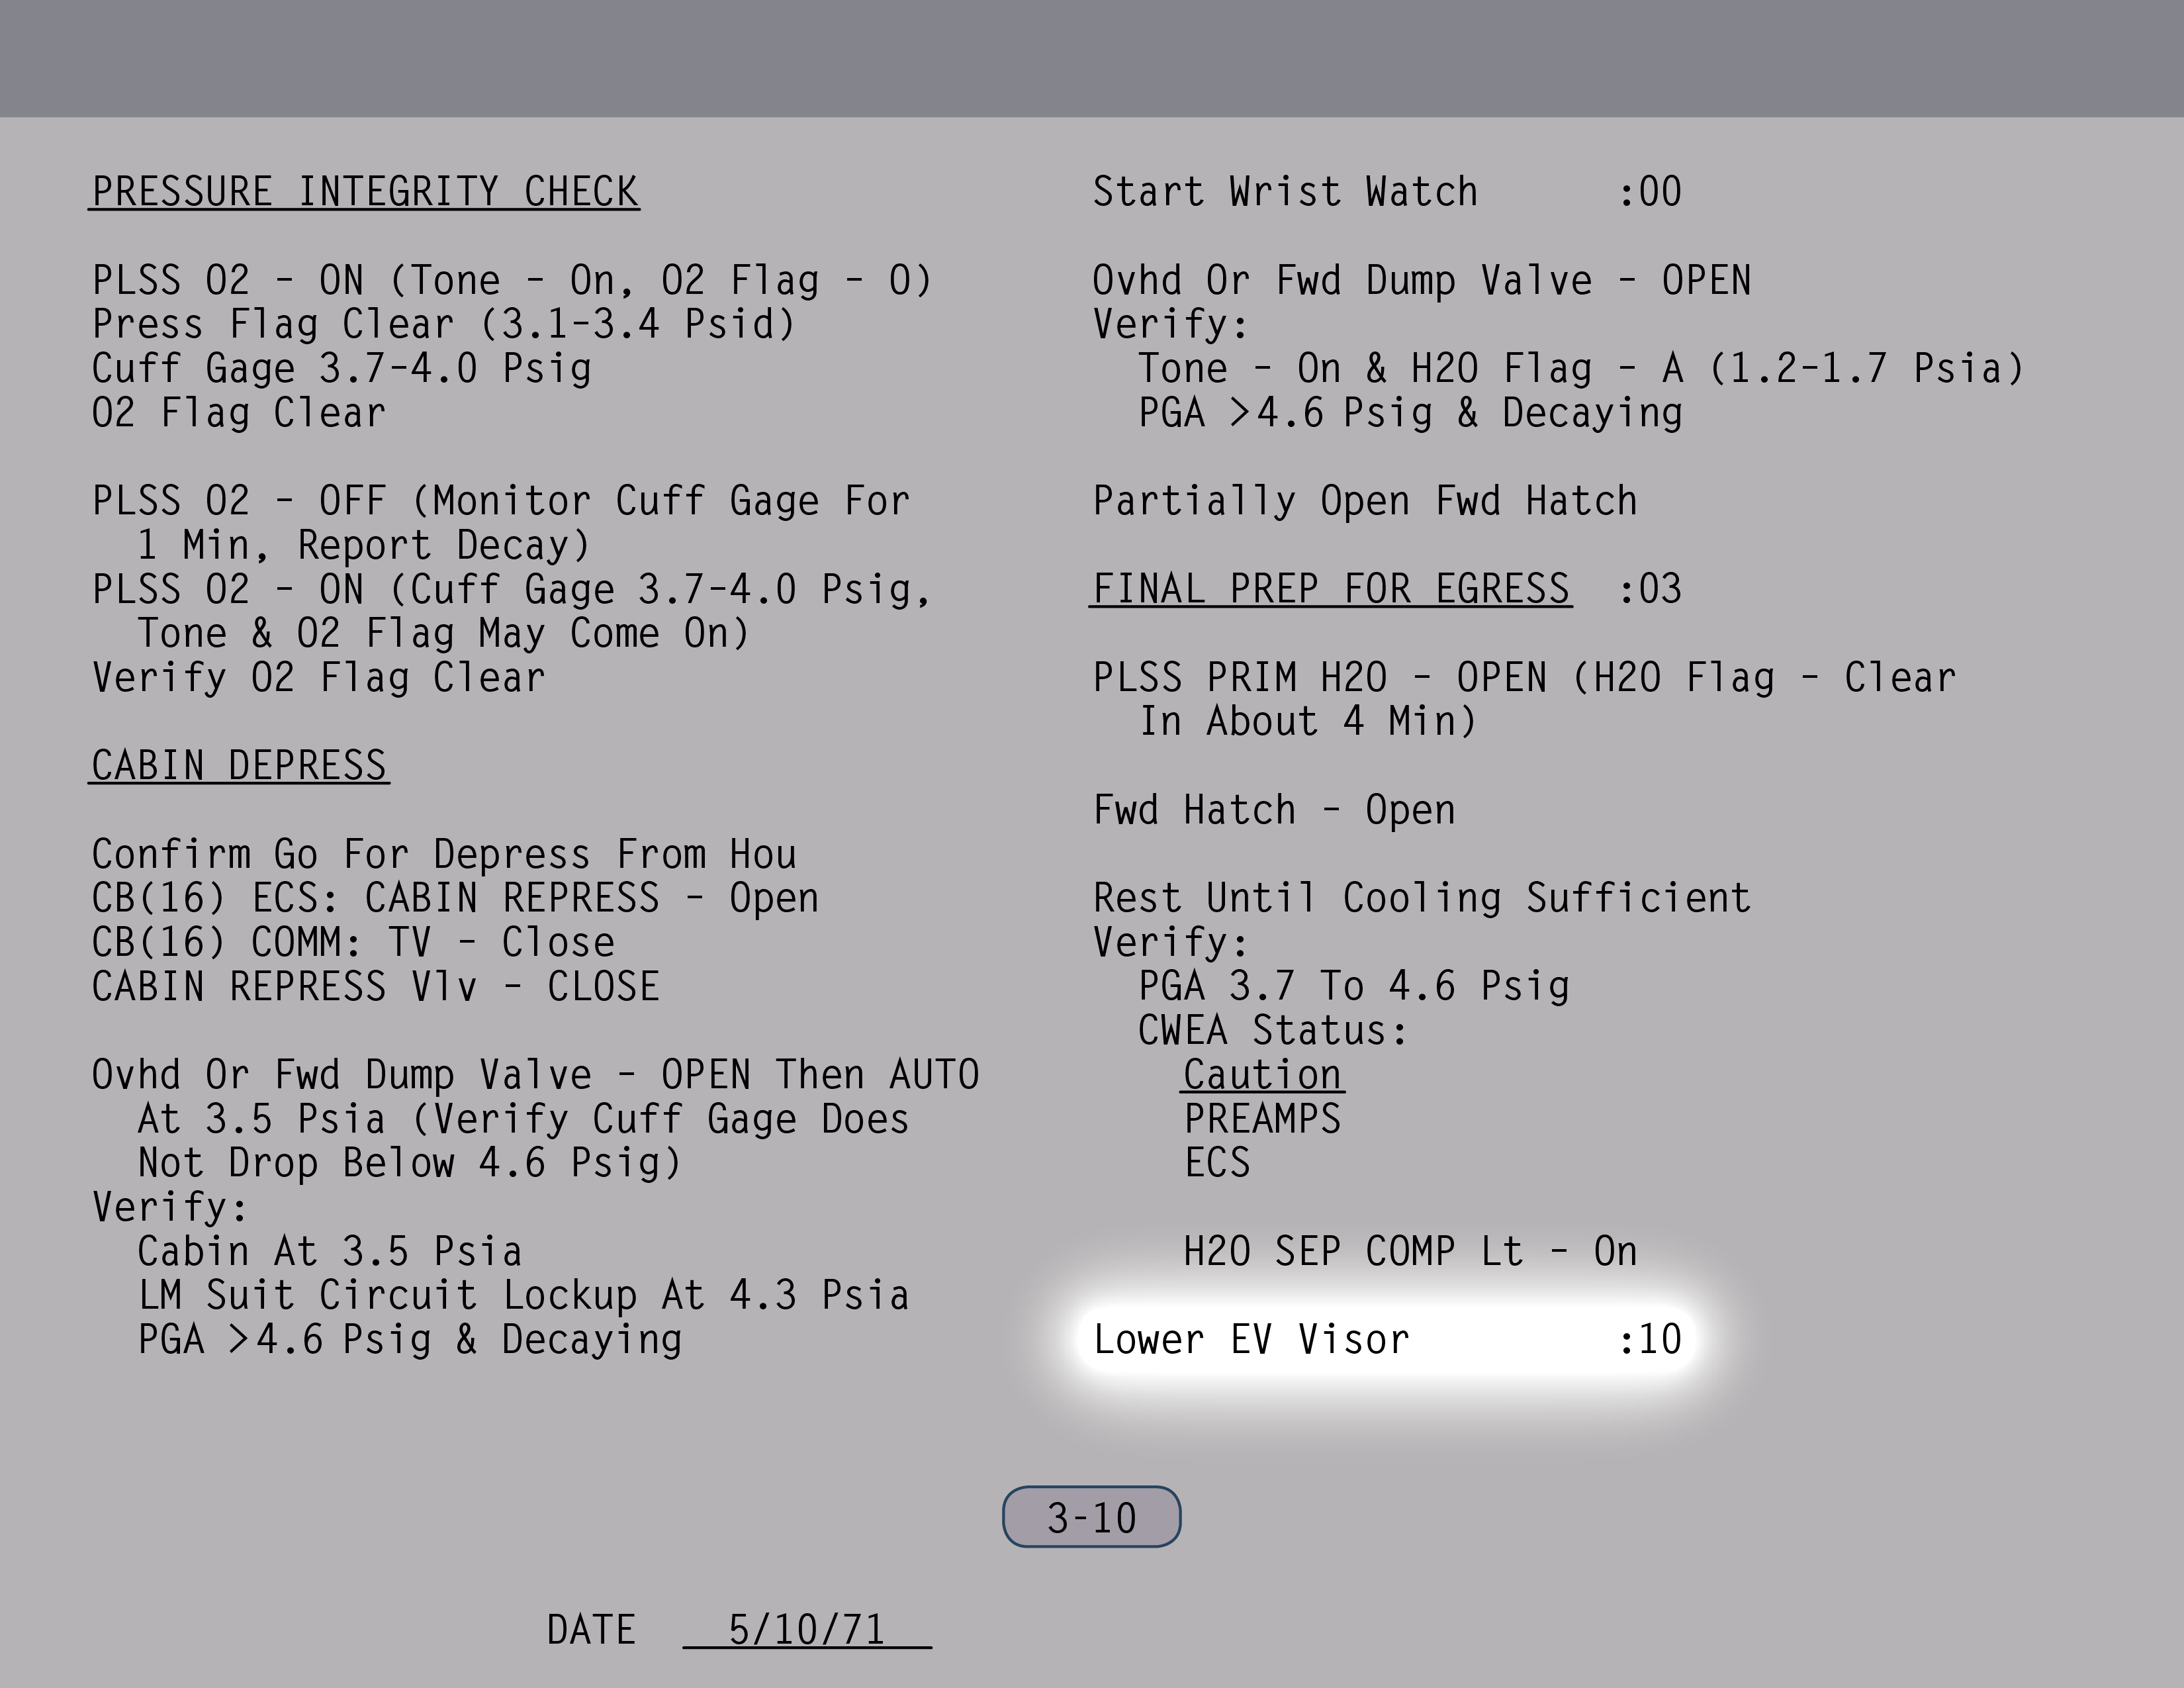Select the Fwd Hatch - Open step
Screen dimensions: 2184x1688
click(x=1274, y=810)
